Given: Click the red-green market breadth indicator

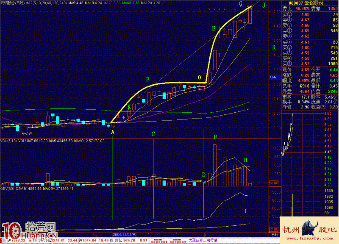Looking at the screenshot, I should (x=169, y=241).
